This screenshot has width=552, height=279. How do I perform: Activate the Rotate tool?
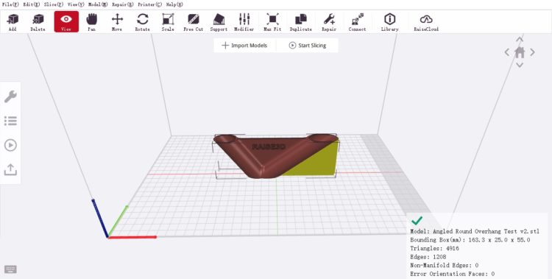coord(143,22)
